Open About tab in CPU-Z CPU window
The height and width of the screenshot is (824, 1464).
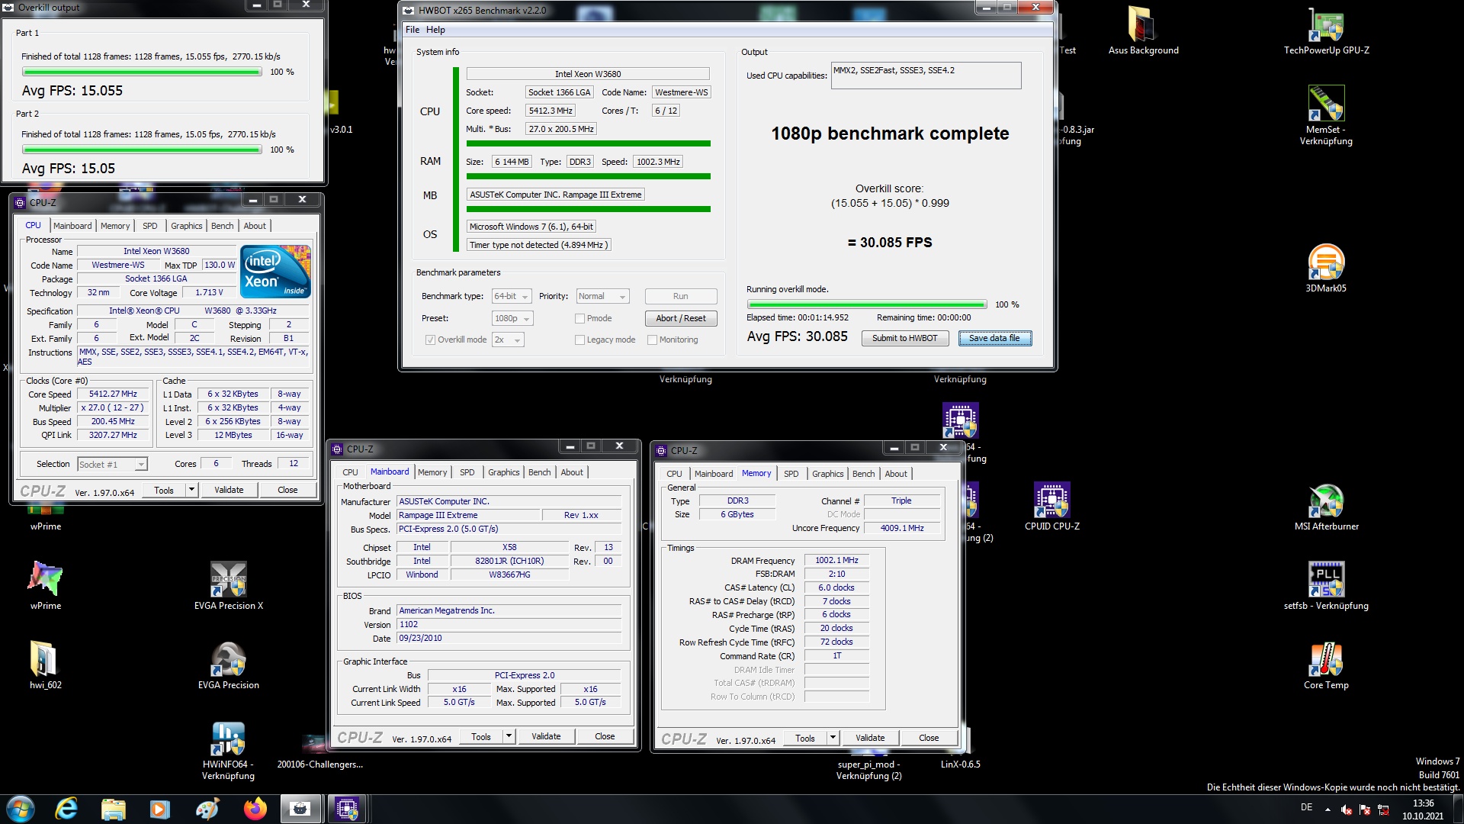(x=255, y=226)
